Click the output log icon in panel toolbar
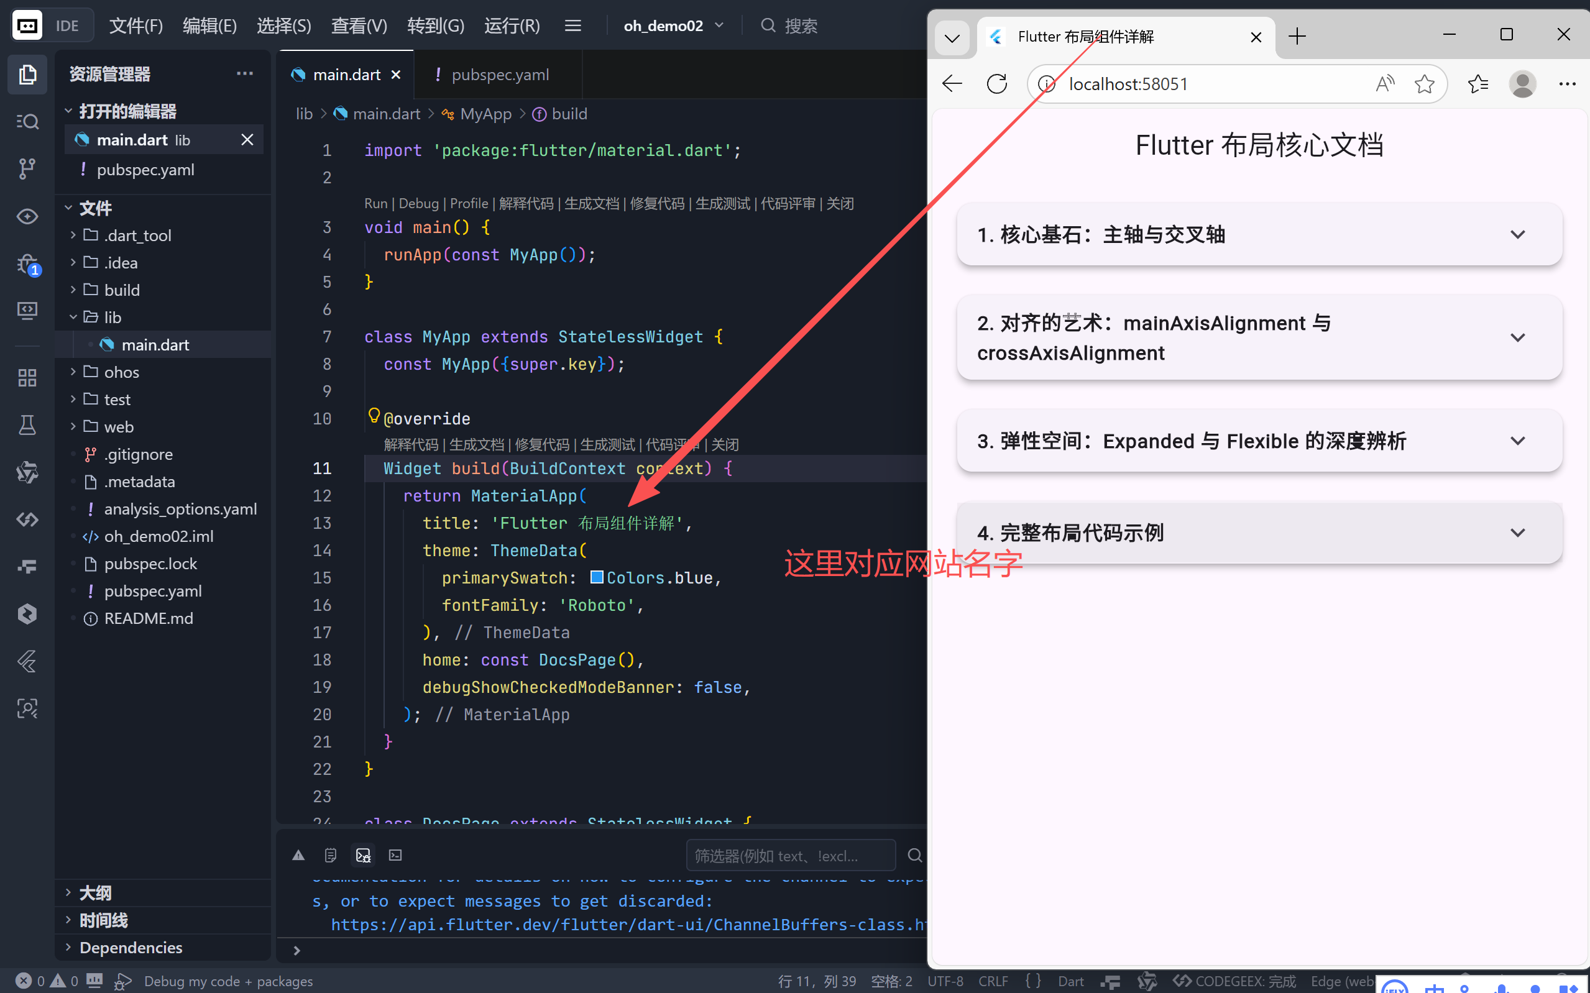The image size is (1590, 993). (330, 855)
